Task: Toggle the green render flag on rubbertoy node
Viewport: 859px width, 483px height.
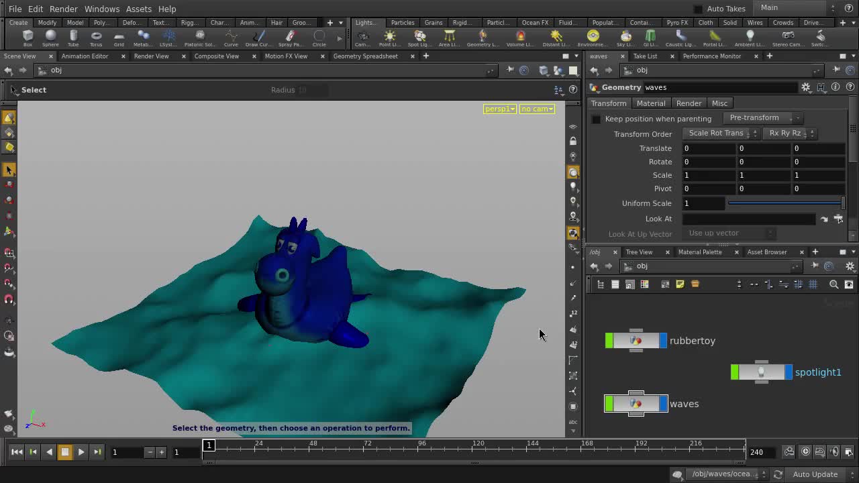Action: [x=609, y=340]
